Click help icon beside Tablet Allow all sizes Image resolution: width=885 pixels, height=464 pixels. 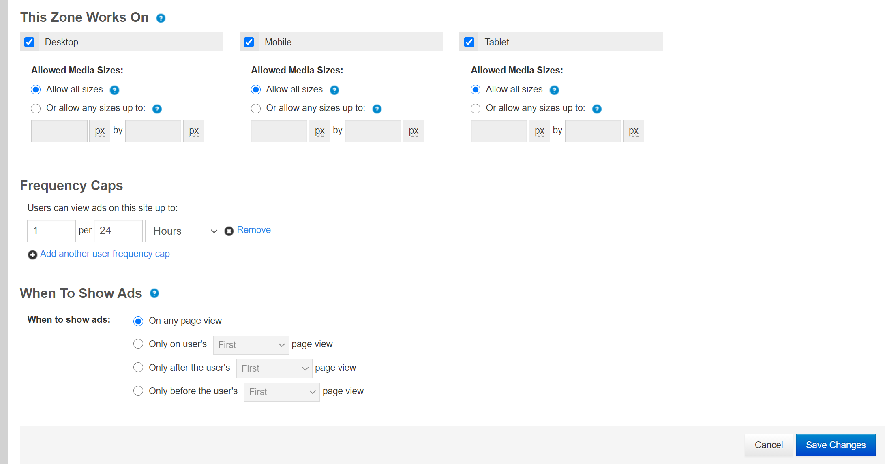click(554, 90)
